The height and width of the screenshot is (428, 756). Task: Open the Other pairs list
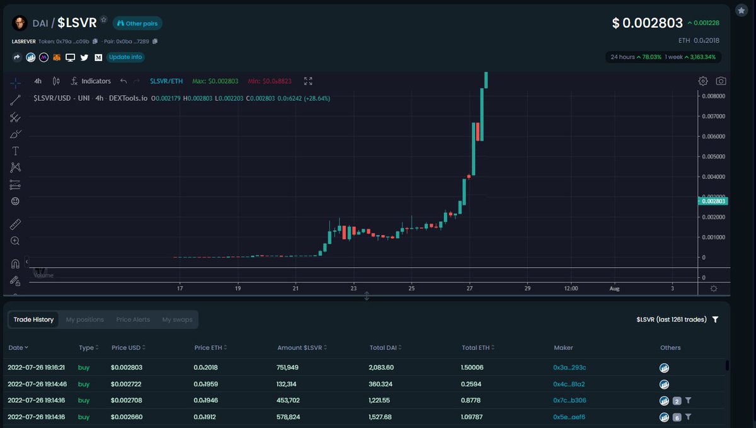[x=137, y=23]
